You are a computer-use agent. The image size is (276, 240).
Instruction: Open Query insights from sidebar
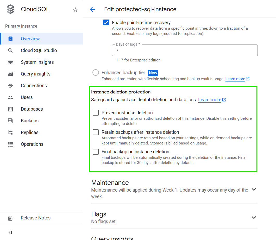click(36, 74)
